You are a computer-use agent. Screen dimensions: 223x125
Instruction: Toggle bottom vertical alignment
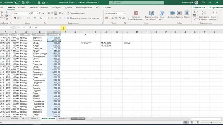[x=56, y=13]
